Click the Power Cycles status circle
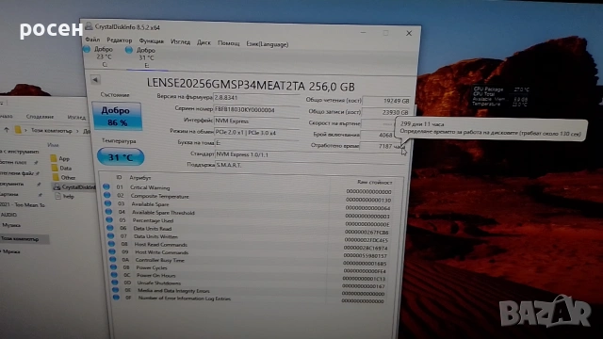Screen dimensions: 603x339 tap(113, 266)
